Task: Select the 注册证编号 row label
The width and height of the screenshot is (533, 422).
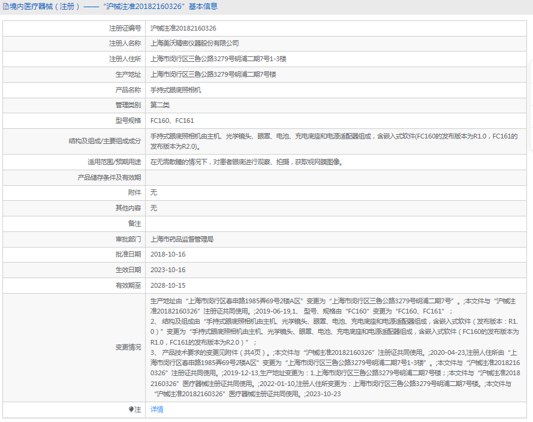Action: (x=125, y=28)
